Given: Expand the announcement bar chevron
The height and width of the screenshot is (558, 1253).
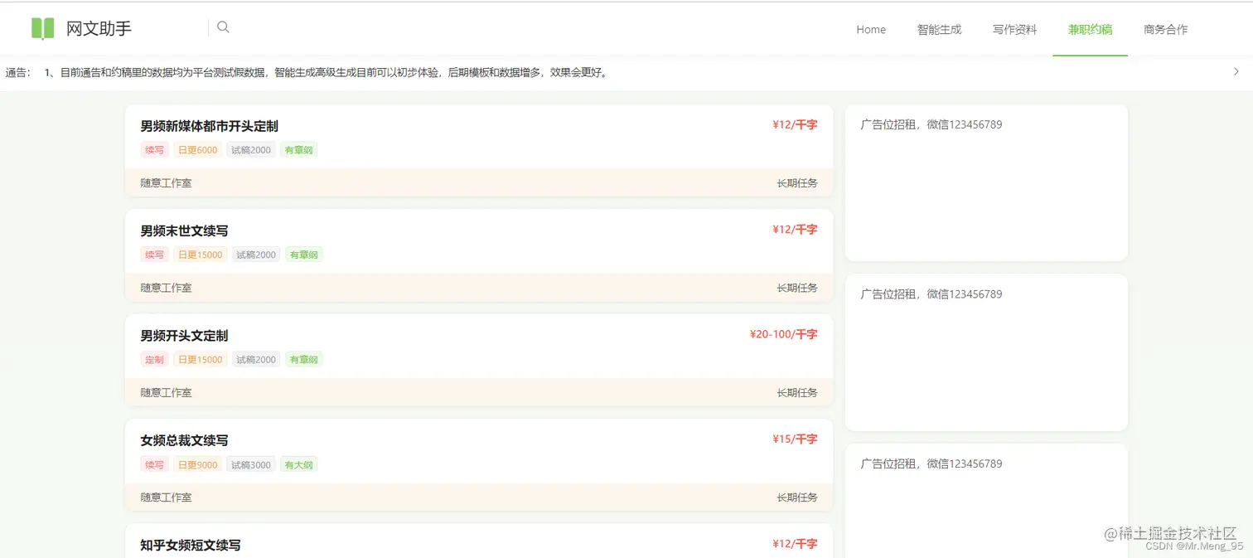Looking at the screenshot, I should coord(1236,72).
